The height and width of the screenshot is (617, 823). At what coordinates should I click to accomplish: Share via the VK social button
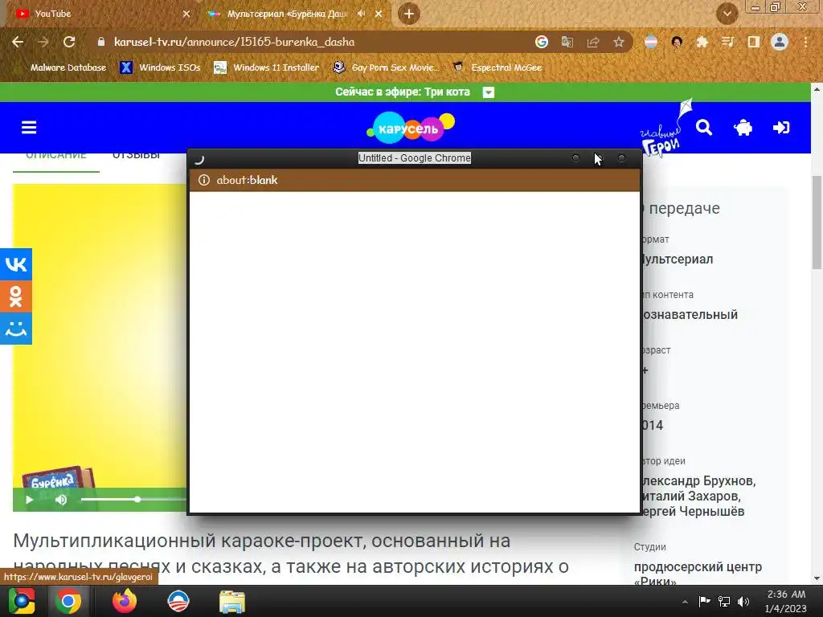16,264
